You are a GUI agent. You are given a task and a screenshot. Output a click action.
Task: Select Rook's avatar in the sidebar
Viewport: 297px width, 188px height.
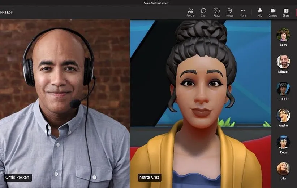(x=283, y=89)
